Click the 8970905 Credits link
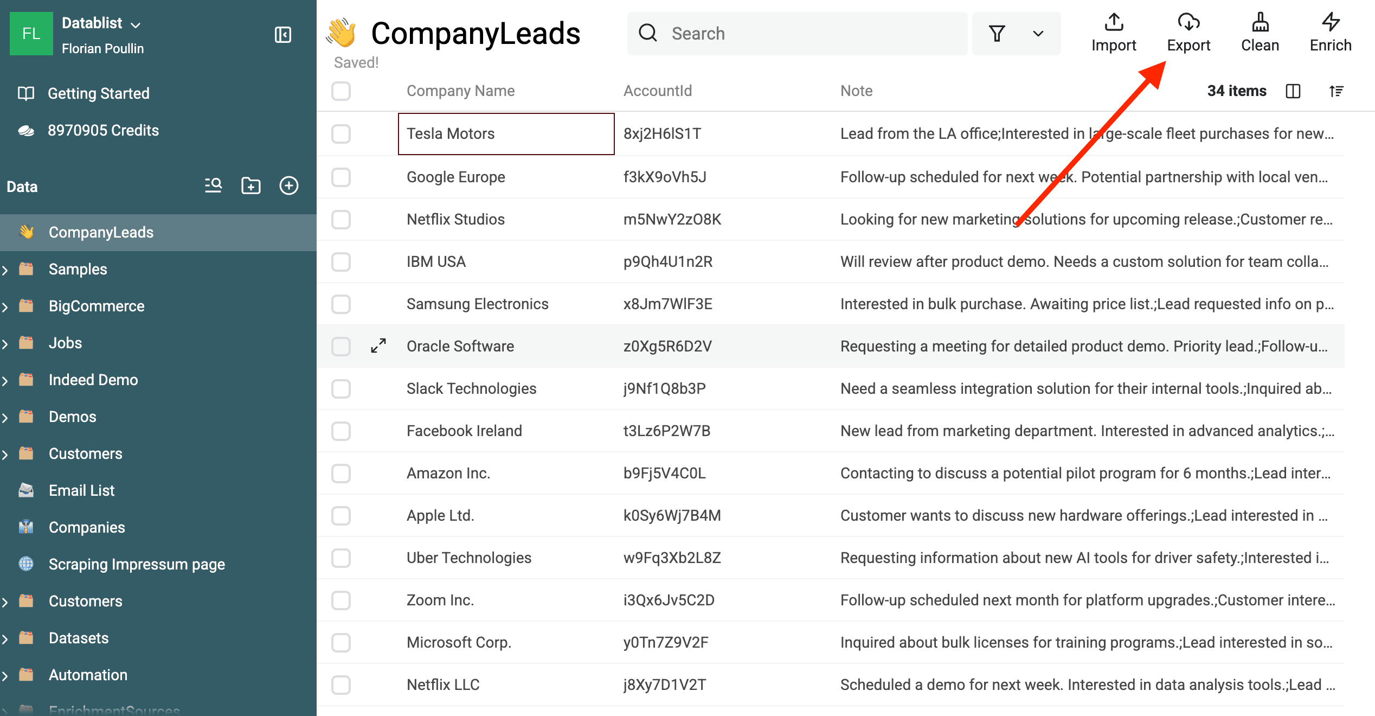Image resolution: width=1375 pixels, height=716 pixels. 103,130
